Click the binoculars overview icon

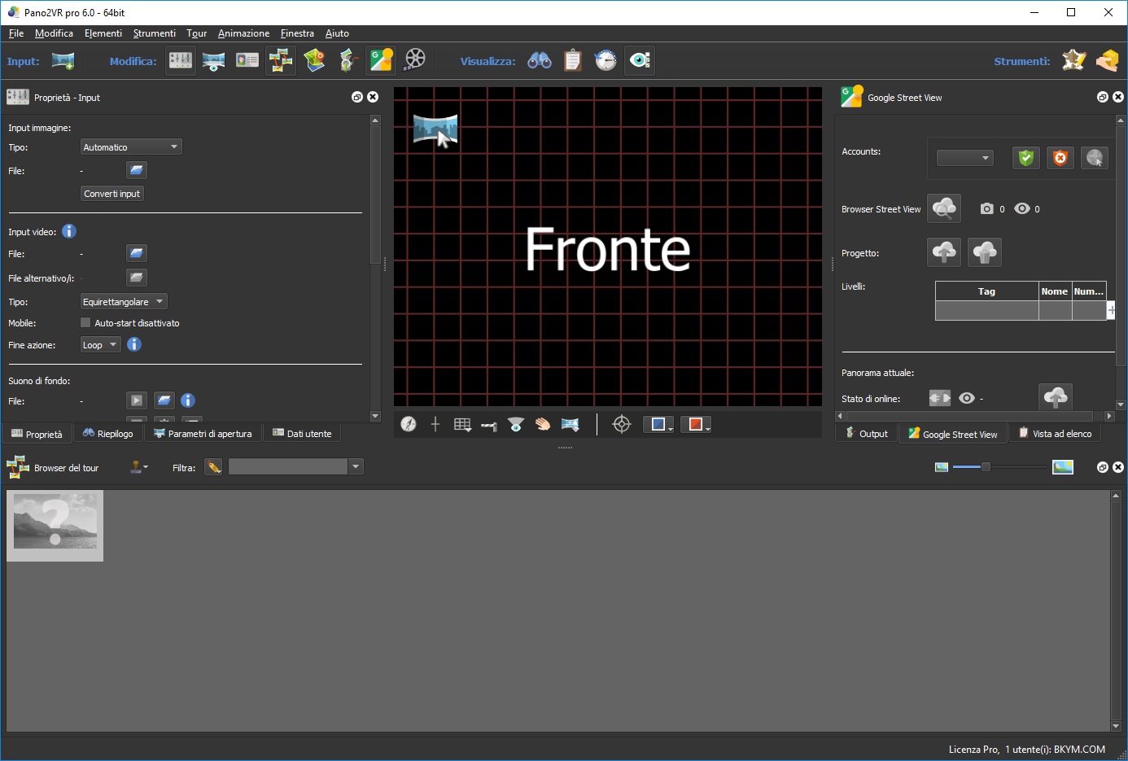pyautogui.click(x=540, y=60)
